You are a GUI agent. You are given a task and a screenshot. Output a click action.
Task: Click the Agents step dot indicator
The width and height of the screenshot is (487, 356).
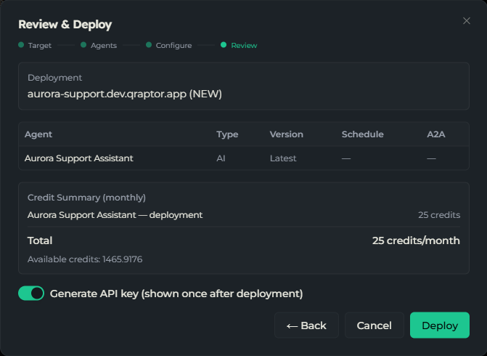point(83,45)
